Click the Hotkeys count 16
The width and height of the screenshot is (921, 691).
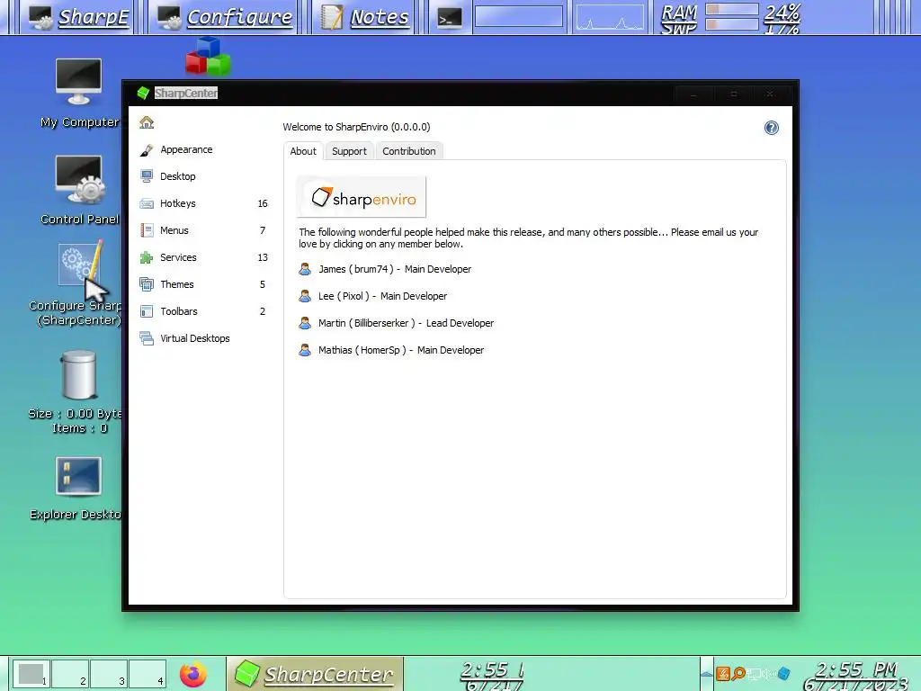coord(263,203)
